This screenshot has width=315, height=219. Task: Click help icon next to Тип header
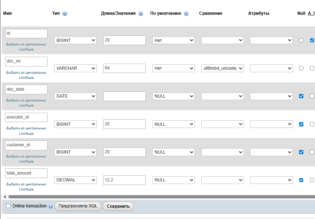65,14
